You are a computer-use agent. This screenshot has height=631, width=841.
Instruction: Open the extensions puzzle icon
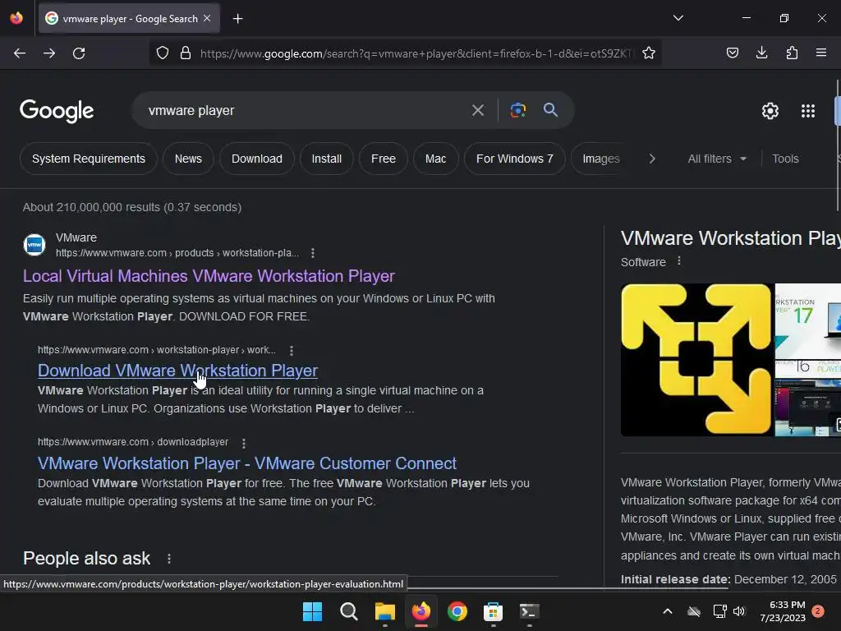click(x=792, y=53)
